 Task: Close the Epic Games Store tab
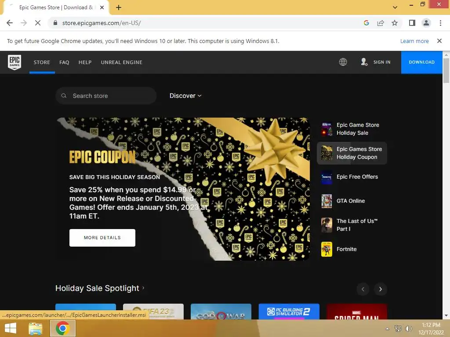102,7
